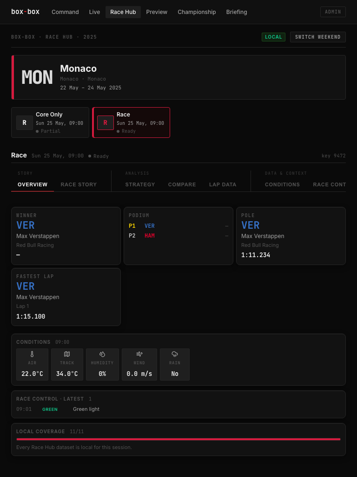Click the box-box logo
The height and width of the screenshot is (477, 357).
[x=25, y=12]
